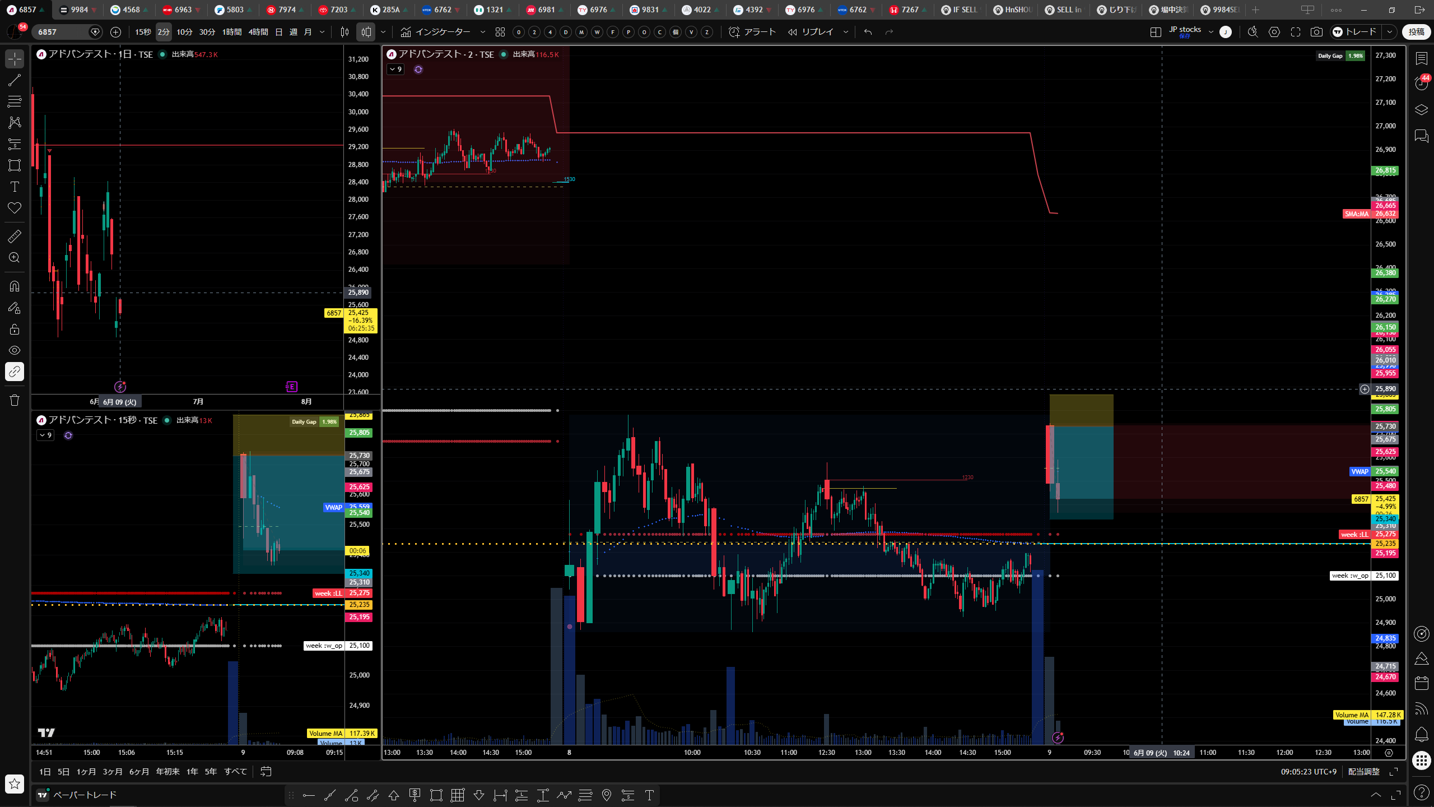Toggle the favorites star toolbar button
The height and width of the screenshot is (807, 1434).
[x=15, y=783]
